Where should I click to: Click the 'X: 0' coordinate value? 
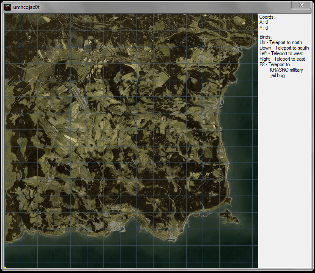point(264,22)
